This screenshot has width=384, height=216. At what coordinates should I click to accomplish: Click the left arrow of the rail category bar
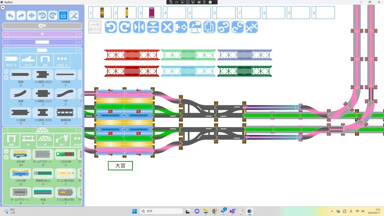click(5, 50)
